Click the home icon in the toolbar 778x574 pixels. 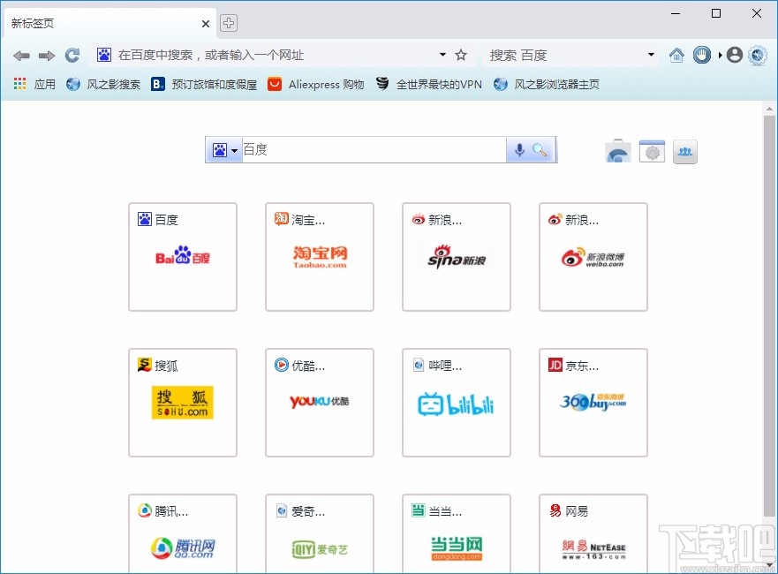[x=676, y=54]
